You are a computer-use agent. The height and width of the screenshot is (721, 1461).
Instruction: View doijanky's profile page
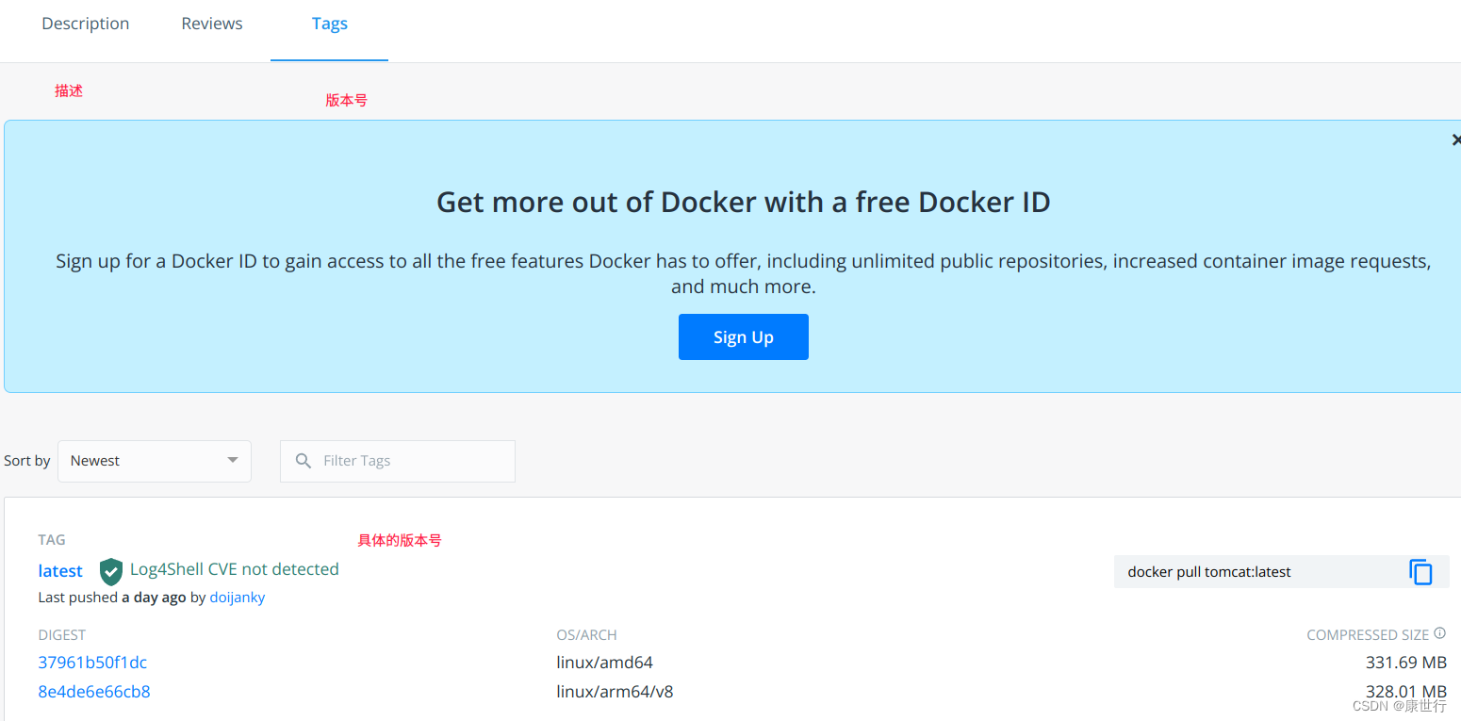(x=237, y=597)
